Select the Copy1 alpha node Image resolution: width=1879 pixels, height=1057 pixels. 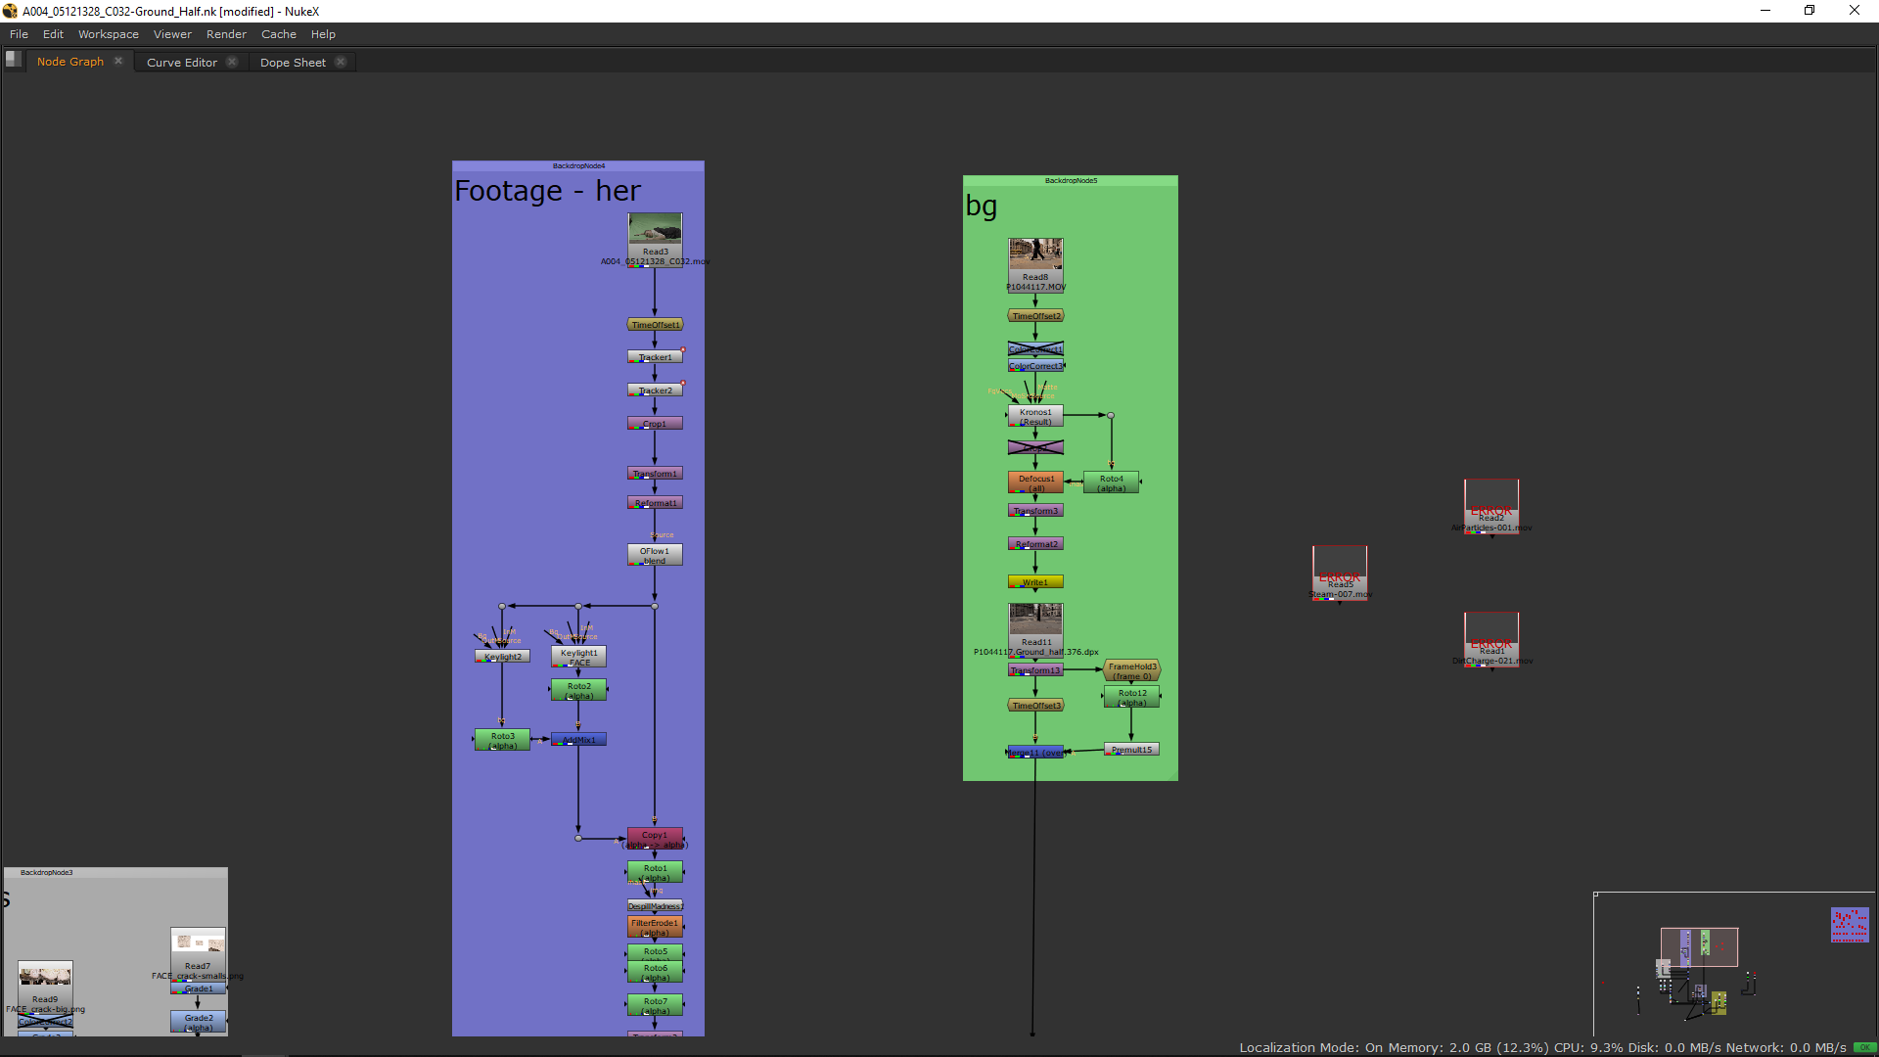click(x=655, y=839)
